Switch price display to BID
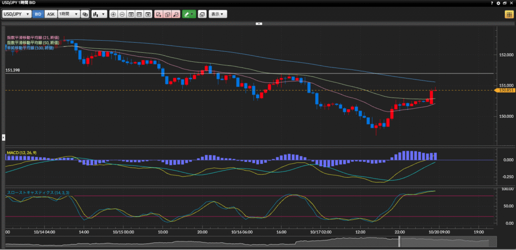The height and width of the screenshot is (250, 516). 38,14
